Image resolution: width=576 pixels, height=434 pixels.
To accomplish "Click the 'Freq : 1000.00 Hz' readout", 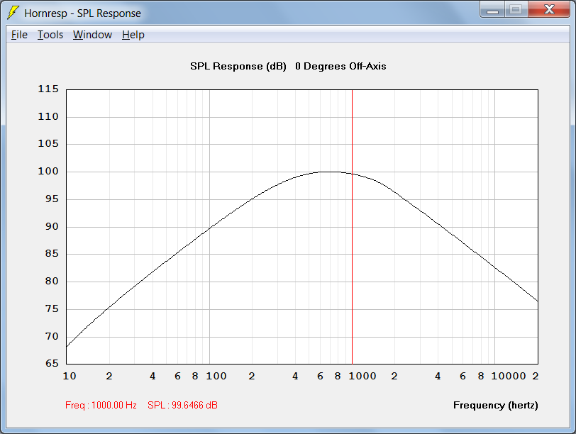I will 101,406.
